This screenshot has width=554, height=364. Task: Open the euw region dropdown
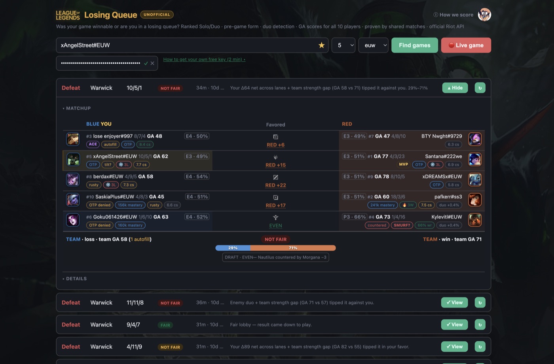374,45
